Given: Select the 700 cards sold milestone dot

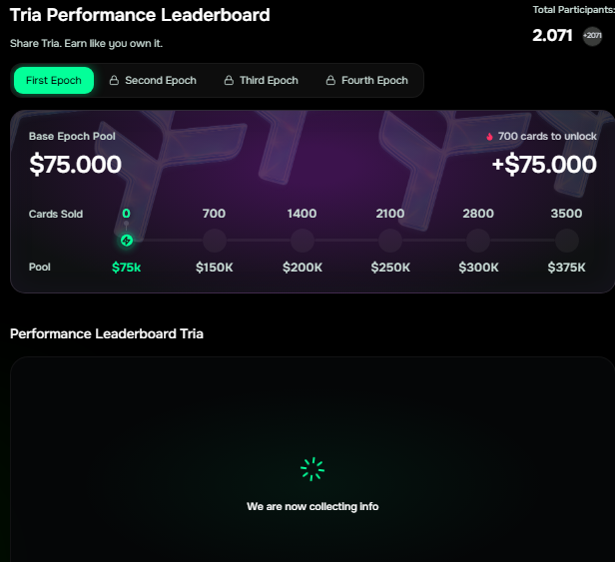Looking at the screenshot, I should [x=214, y=241].
